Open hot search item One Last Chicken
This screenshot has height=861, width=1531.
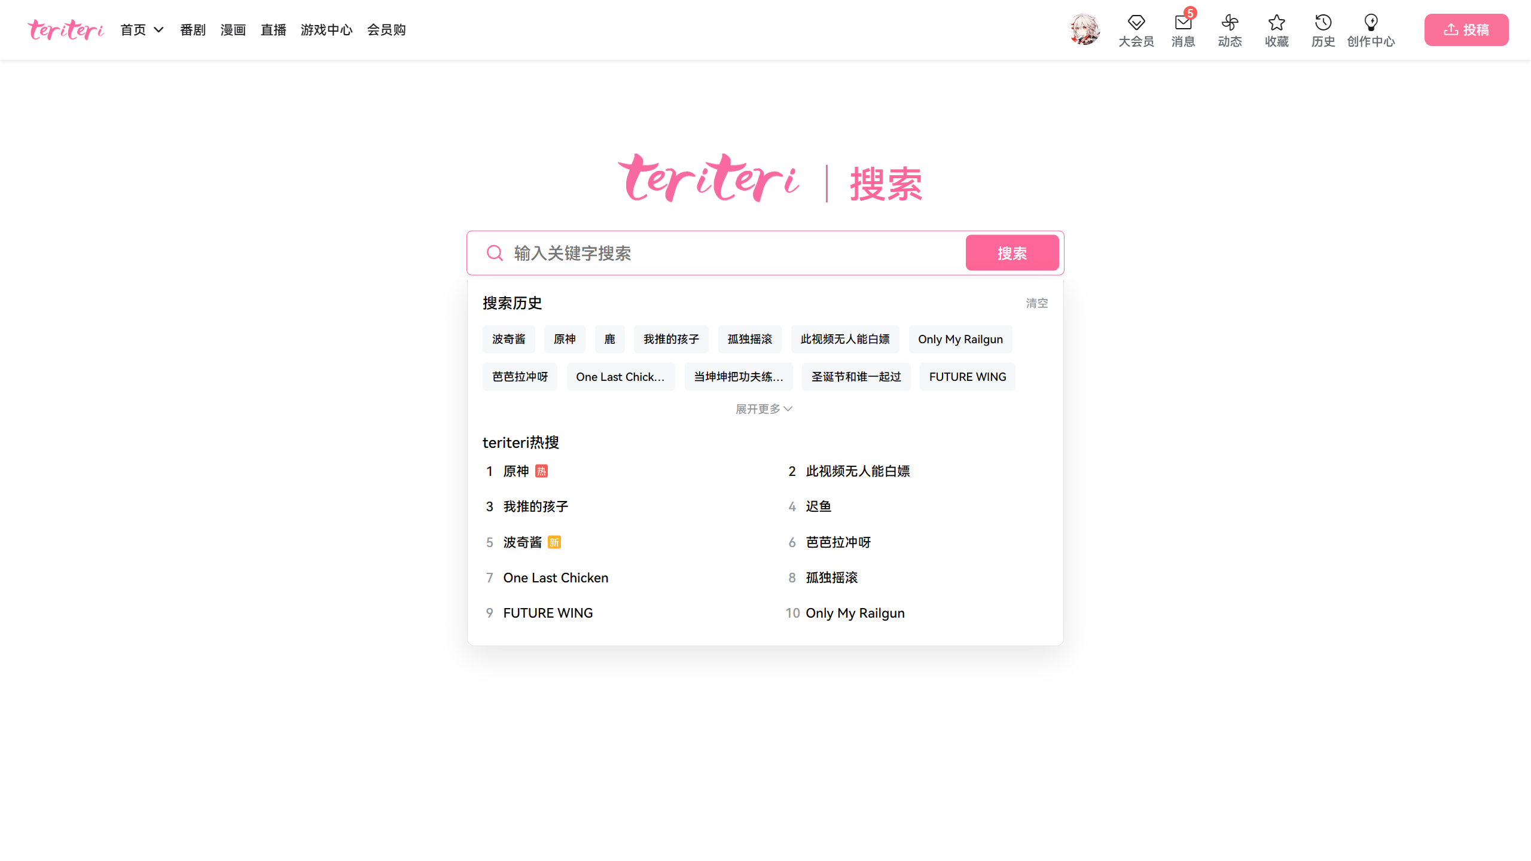[555, 578]
